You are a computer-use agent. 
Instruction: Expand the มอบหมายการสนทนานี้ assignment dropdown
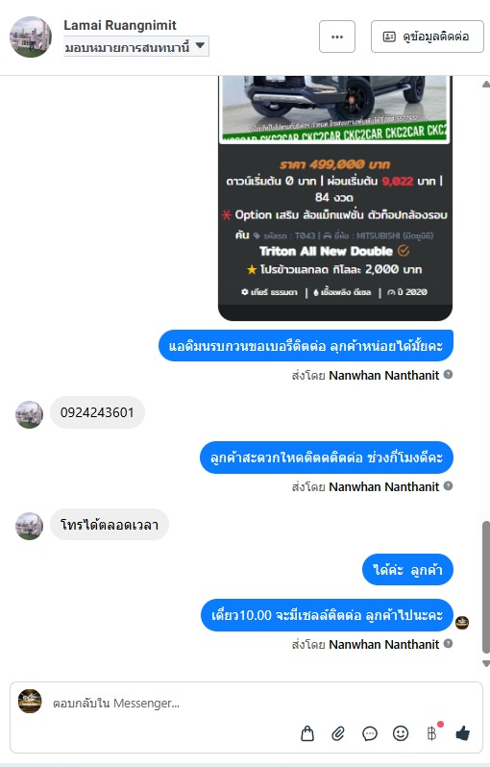coord(135,46)
